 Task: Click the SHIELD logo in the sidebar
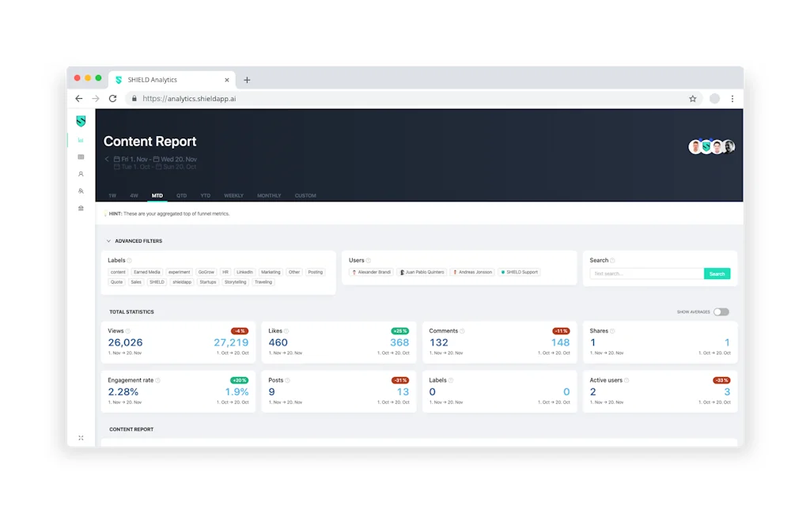point(81,121)
